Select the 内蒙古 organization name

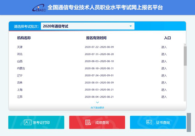(21, 68)
